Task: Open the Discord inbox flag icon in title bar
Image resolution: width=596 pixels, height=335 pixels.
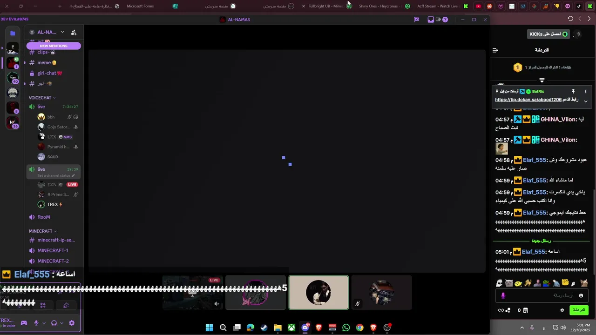Action: click(x=417, y=20)
